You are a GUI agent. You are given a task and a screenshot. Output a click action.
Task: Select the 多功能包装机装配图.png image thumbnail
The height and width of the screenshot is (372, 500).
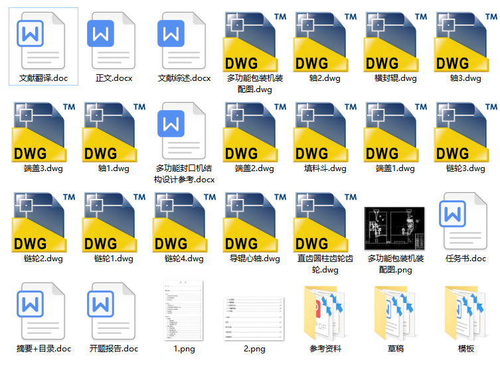pos(395,228)
